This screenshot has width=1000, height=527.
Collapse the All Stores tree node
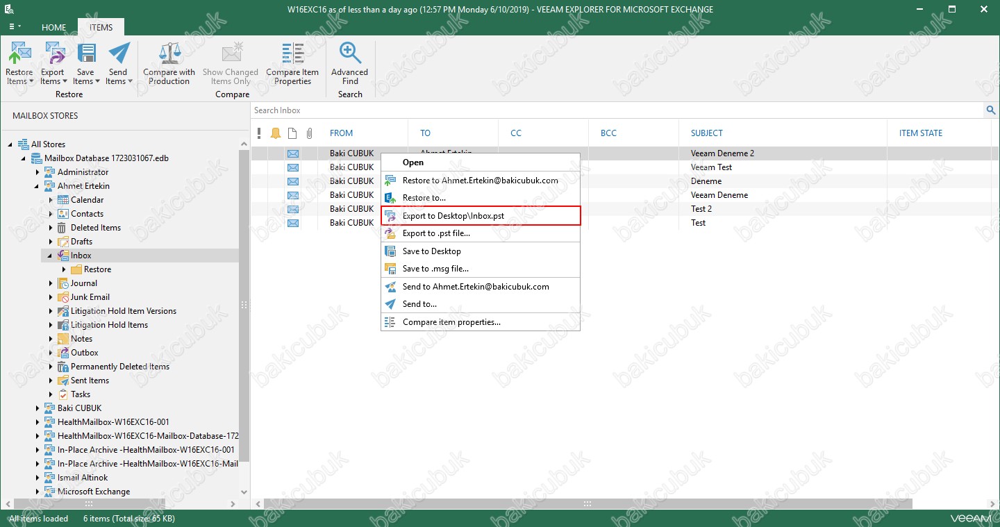tap(10, 144)
